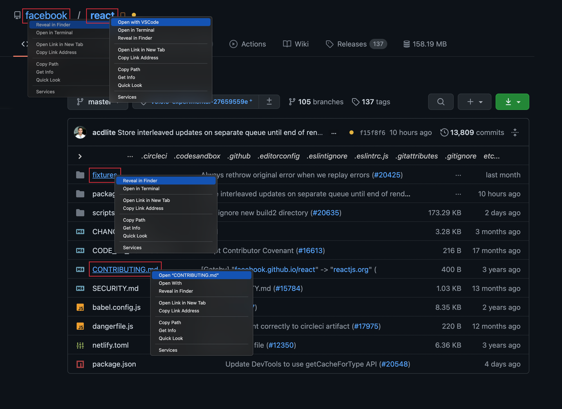Click the collapse icon beside commits count
Image resolution: width=562 pixels, height=409 pixels.
(x=515, y=132)
